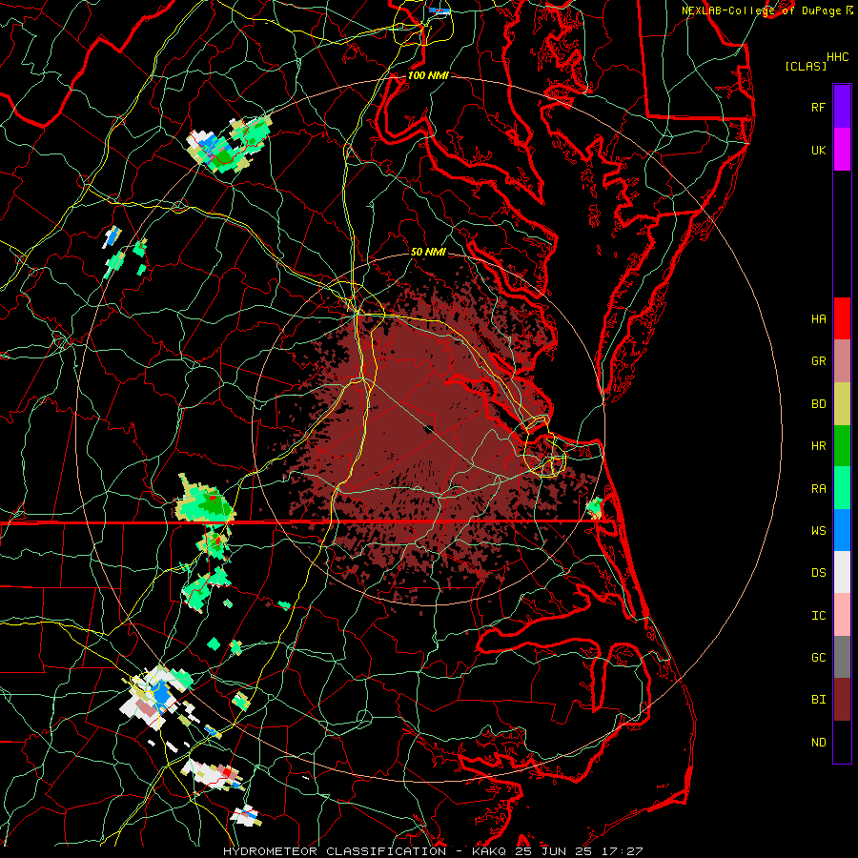Click the 'ND' legend label

(x=818, y=743)
